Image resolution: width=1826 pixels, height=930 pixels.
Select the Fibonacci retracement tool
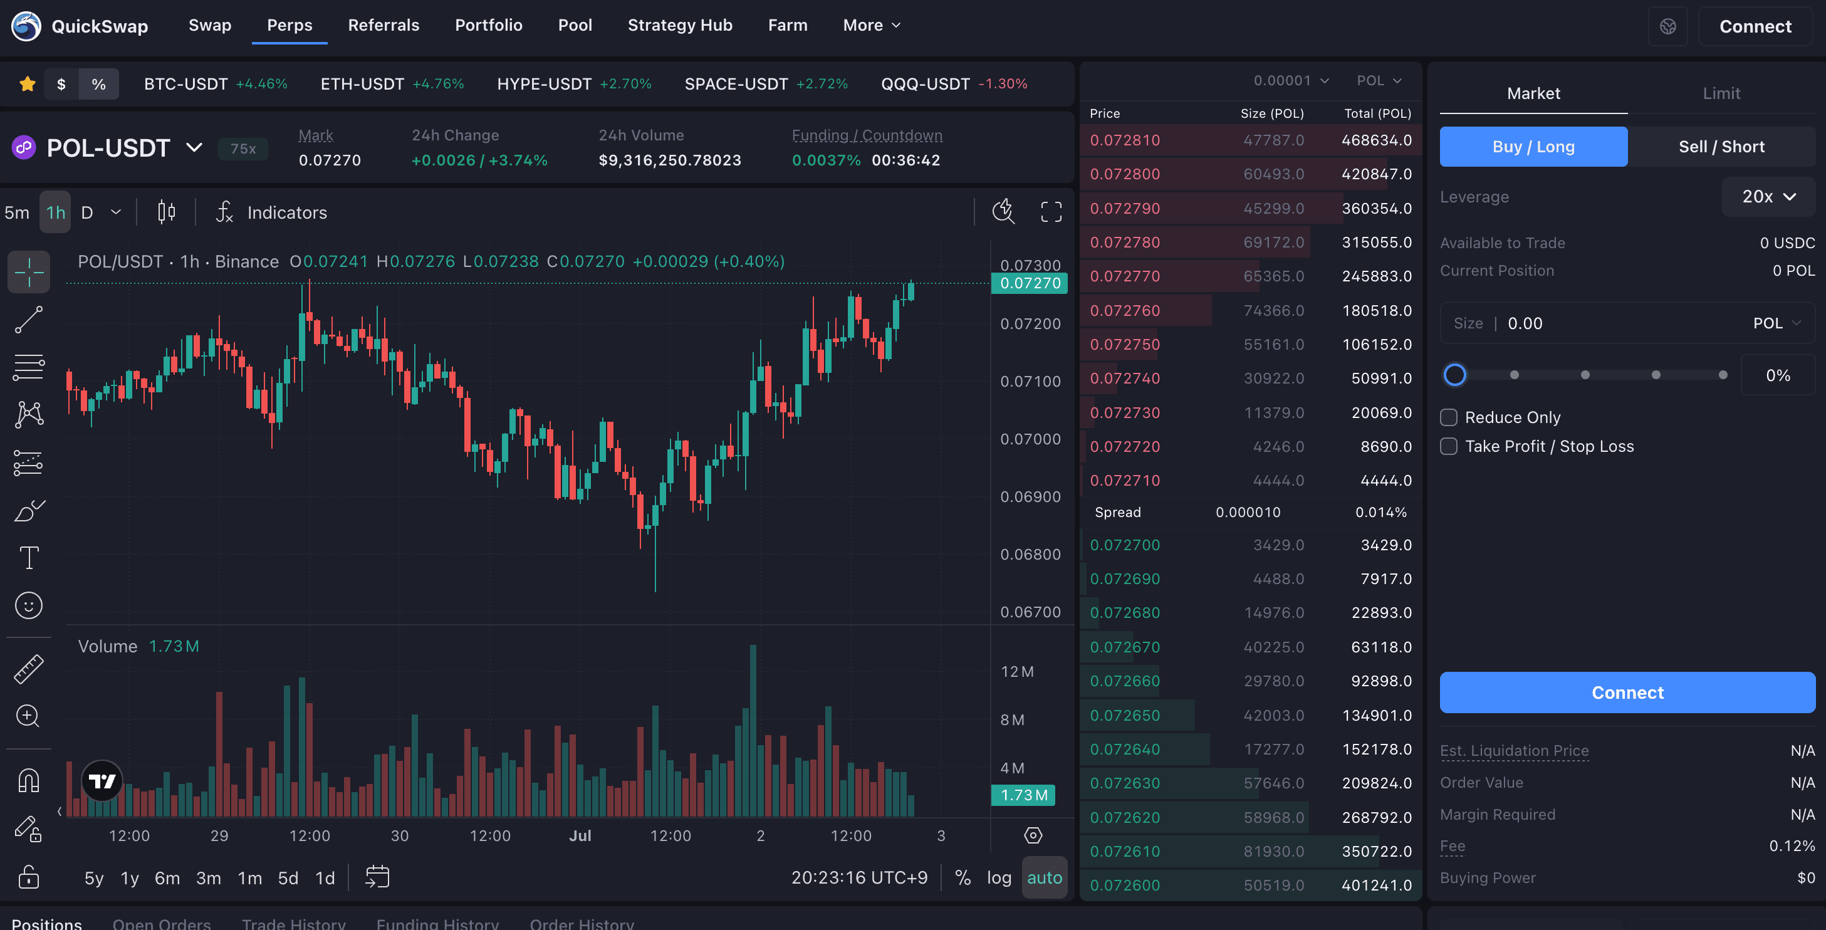point(29,367)
